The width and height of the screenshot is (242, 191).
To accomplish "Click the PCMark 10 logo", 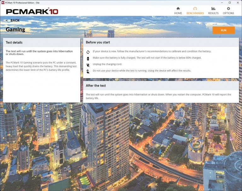I will point(32,11).
